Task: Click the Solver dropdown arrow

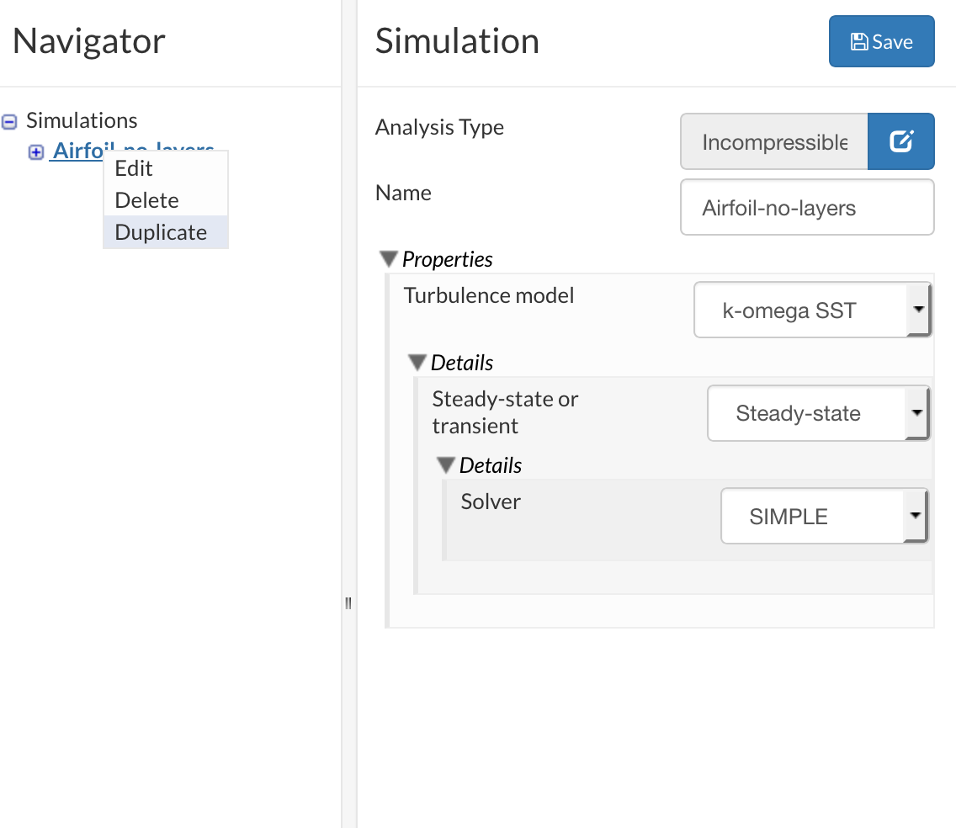Action: [916, 516]
